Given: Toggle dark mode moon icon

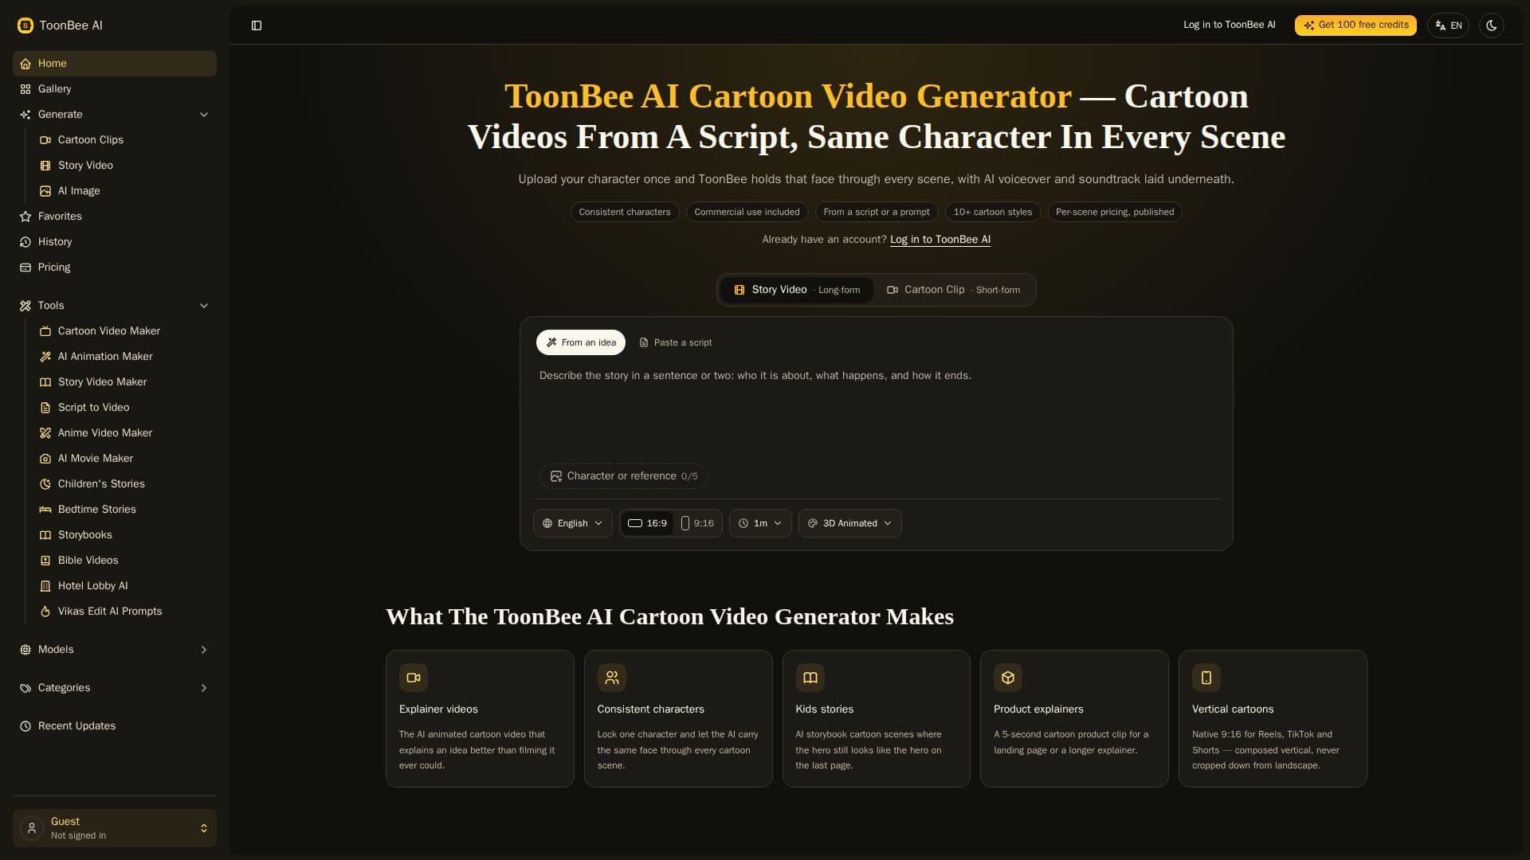Looking at the screenshot, I should (1492, 25).
